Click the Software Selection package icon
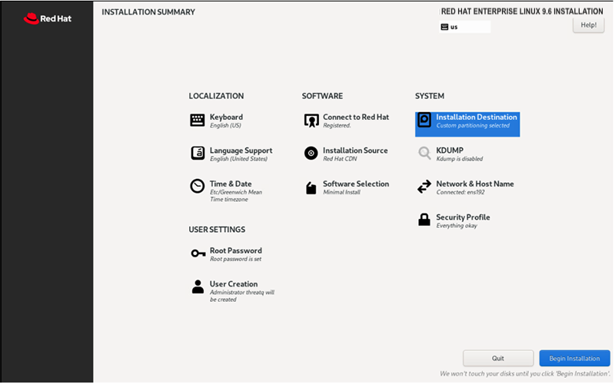615x384 pixels. [x=311, y=187]
